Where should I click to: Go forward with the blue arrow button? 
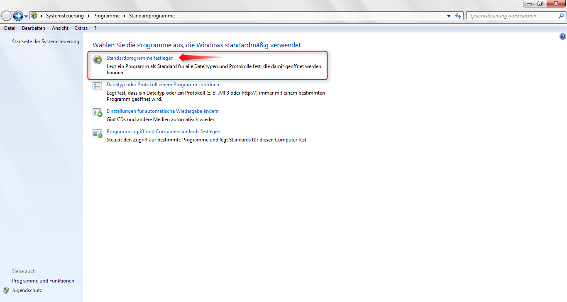18,16
